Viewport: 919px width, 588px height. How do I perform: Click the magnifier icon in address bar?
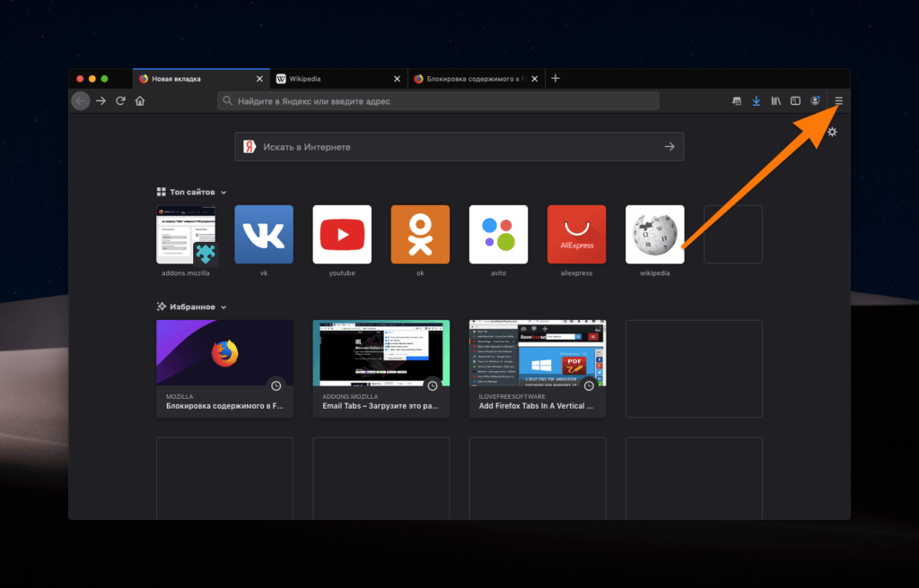pos(227,100)
